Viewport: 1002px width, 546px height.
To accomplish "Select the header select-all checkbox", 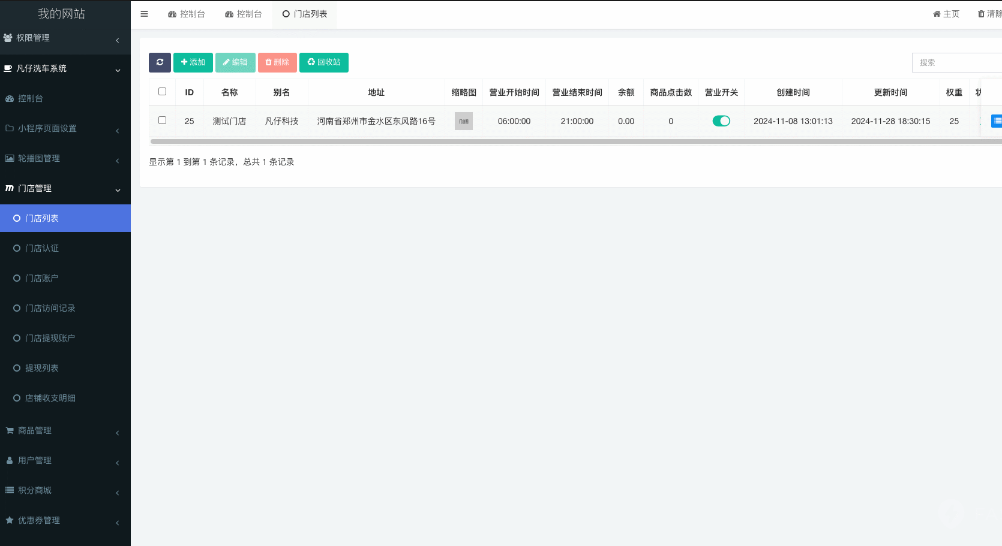I will [162, 92].
